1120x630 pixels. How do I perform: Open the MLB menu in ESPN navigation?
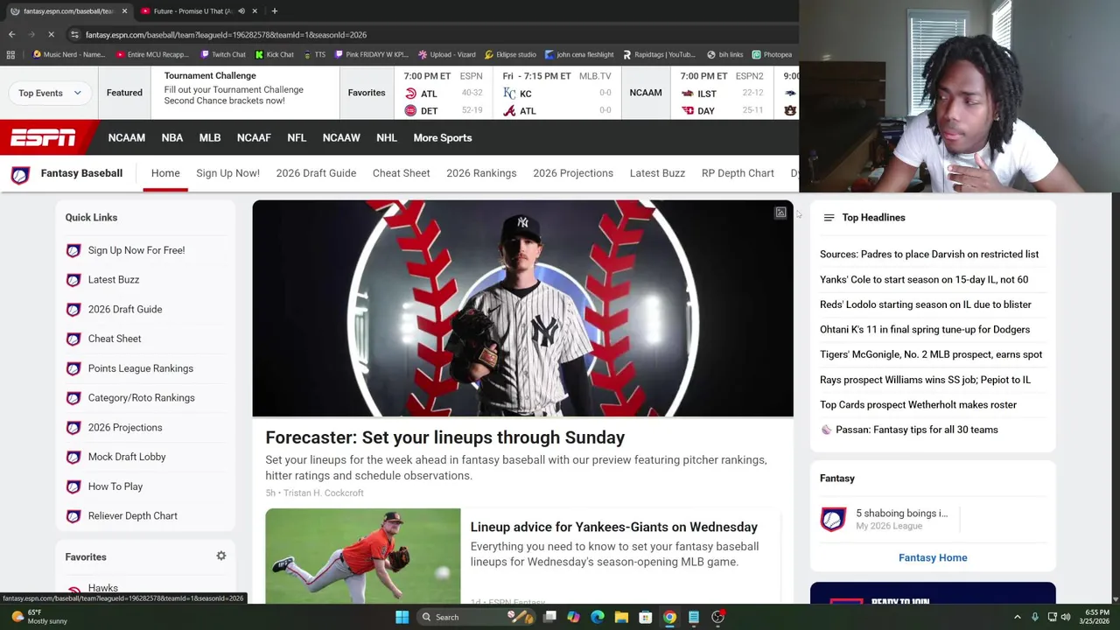coord(210,137)
